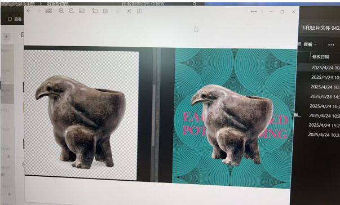
Task: Click the vertical scrollbar between the two images
Action: coord(154,115)
